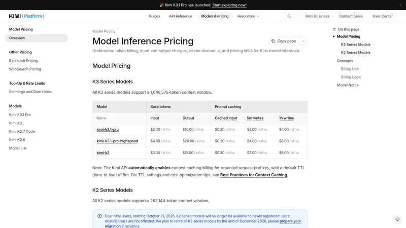
Task: Click the Contact Sales button
Action: [x=351, y=16]
